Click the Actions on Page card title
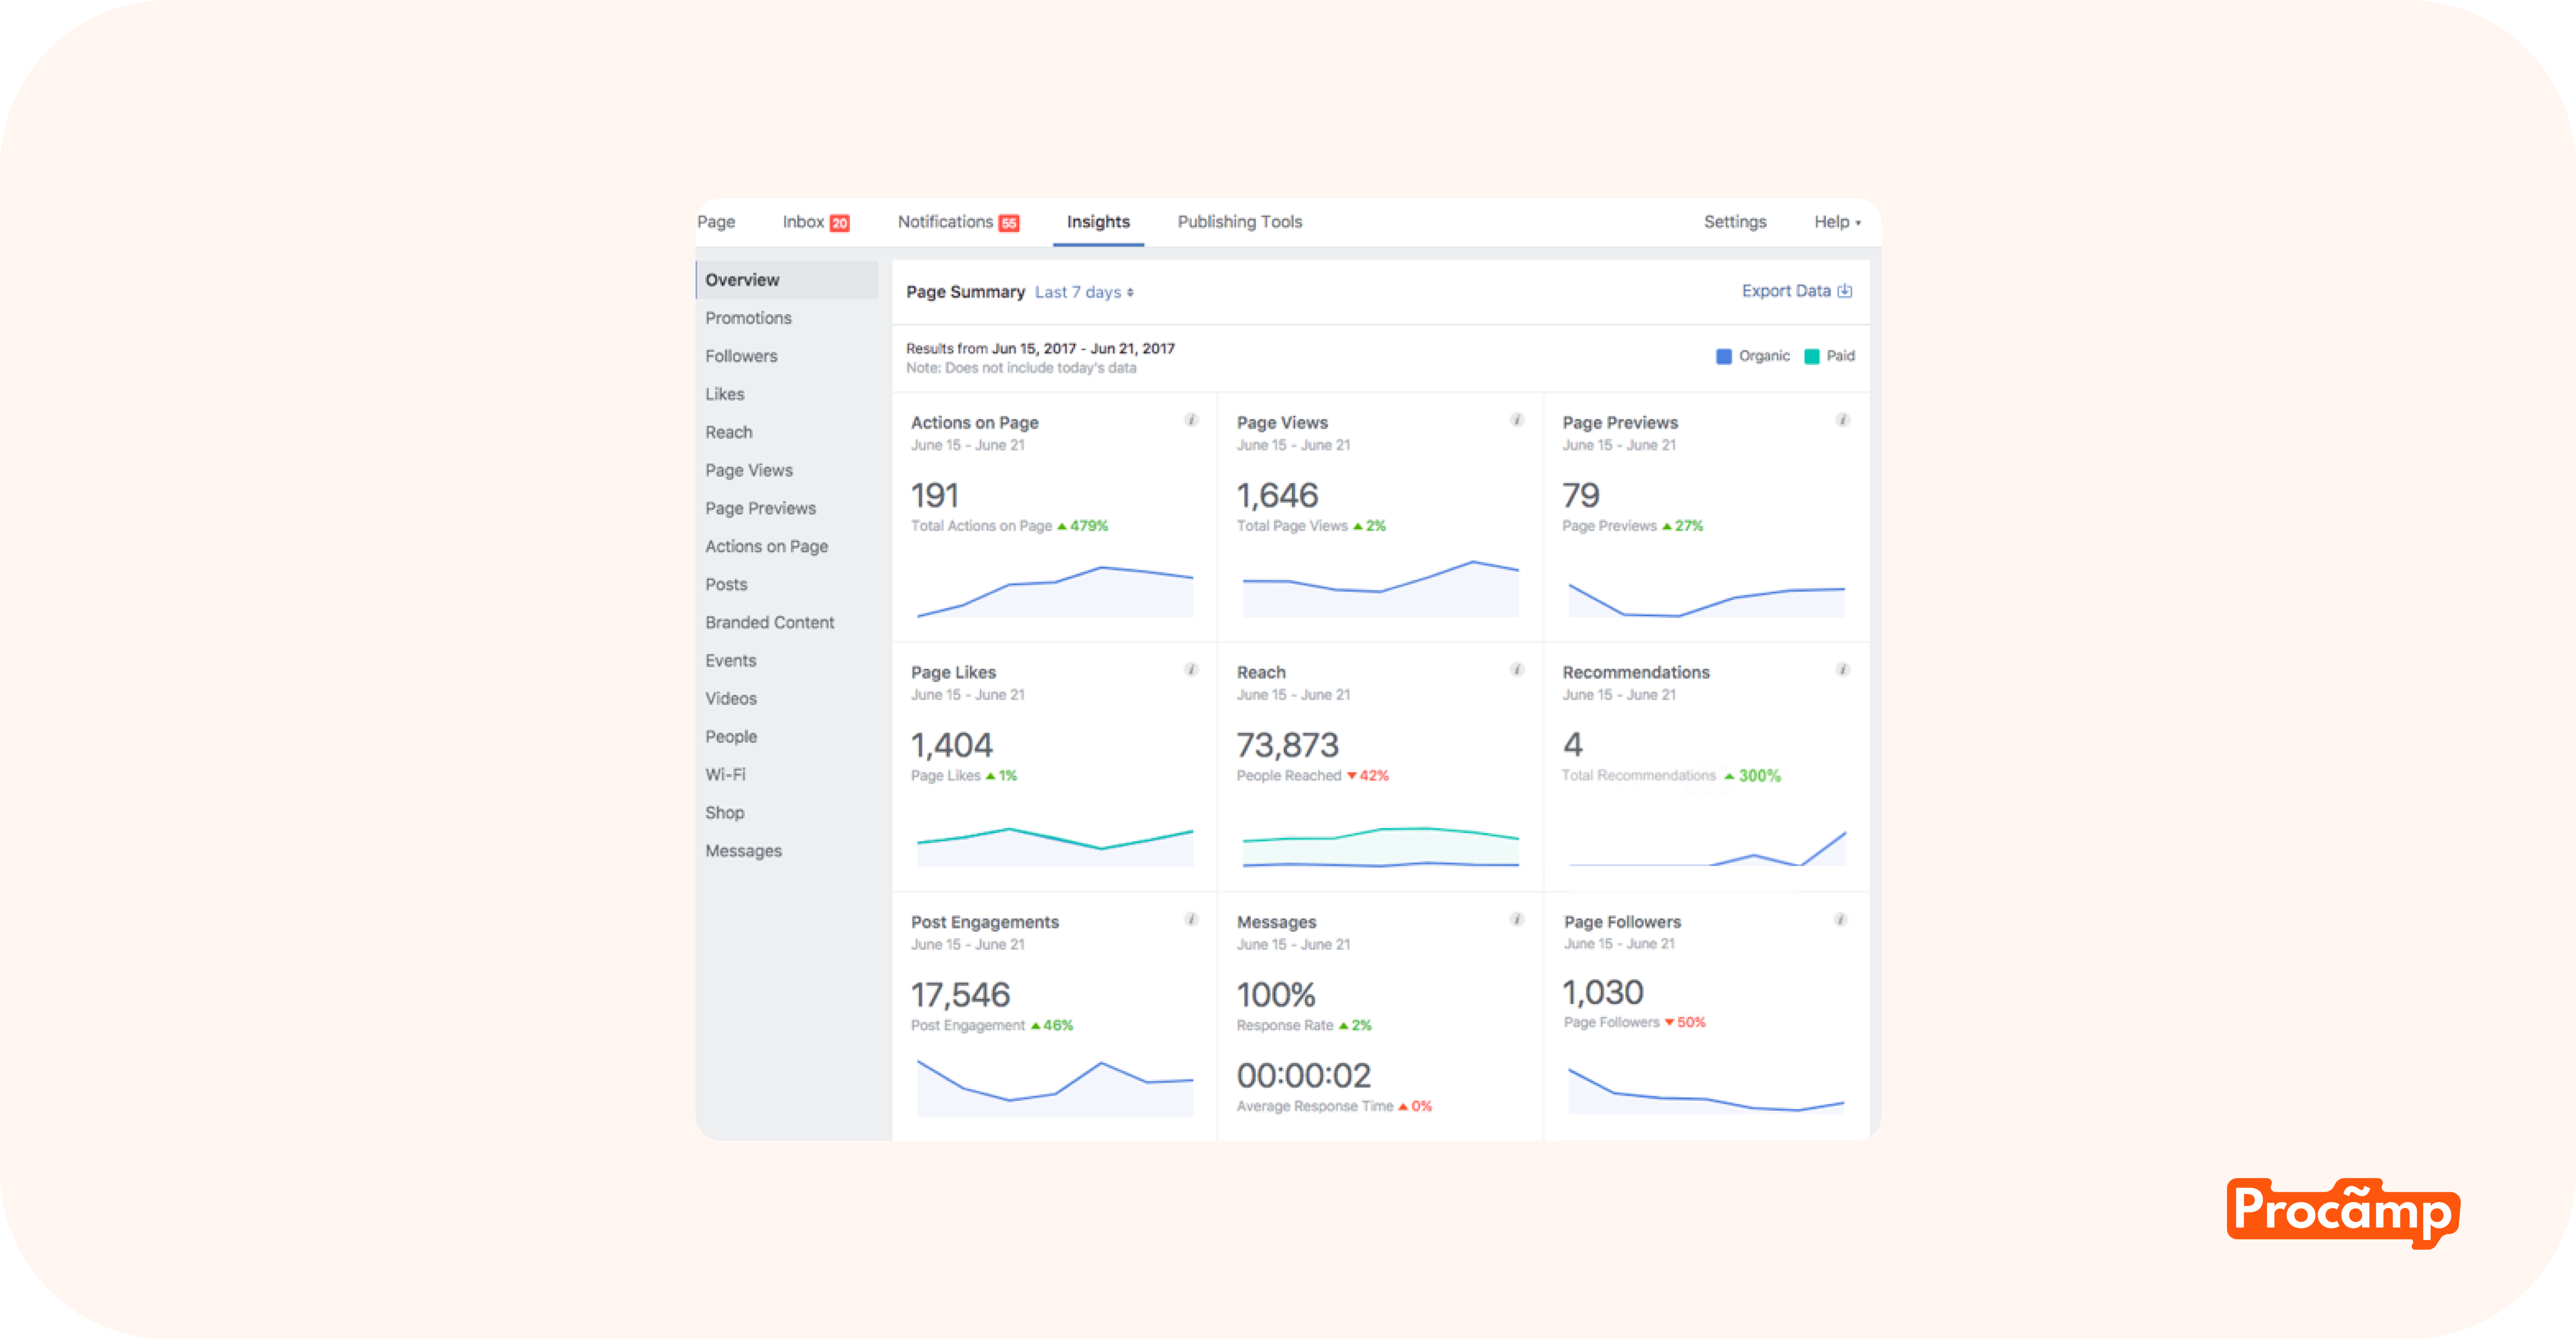Screen dimensions: 2576x1339 point(974,423)
